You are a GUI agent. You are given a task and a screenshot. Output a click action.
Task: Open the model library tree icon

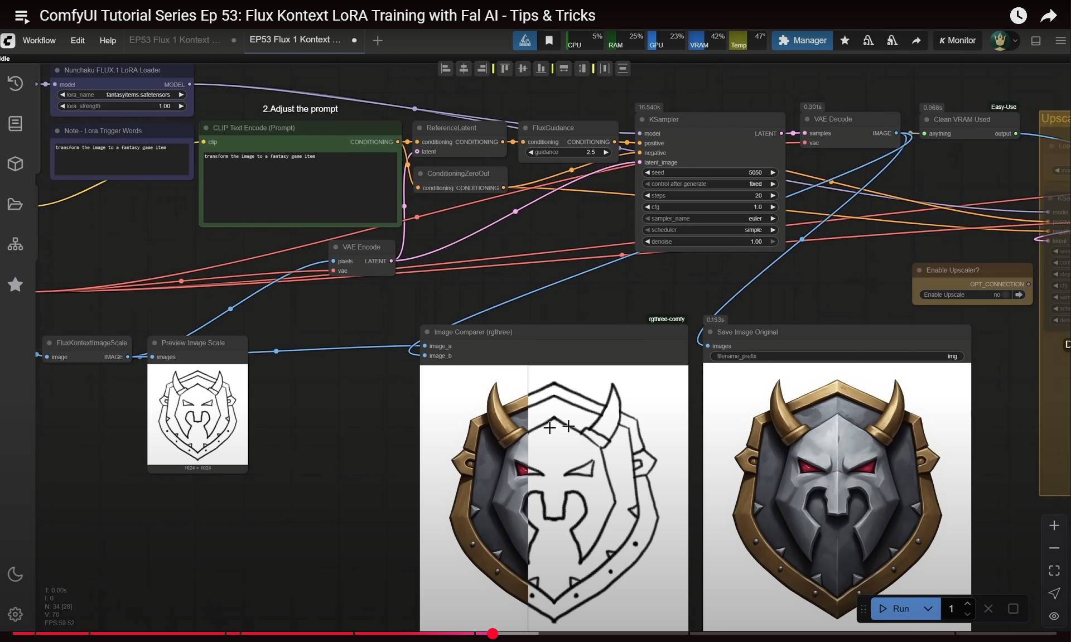pos(15,244)
